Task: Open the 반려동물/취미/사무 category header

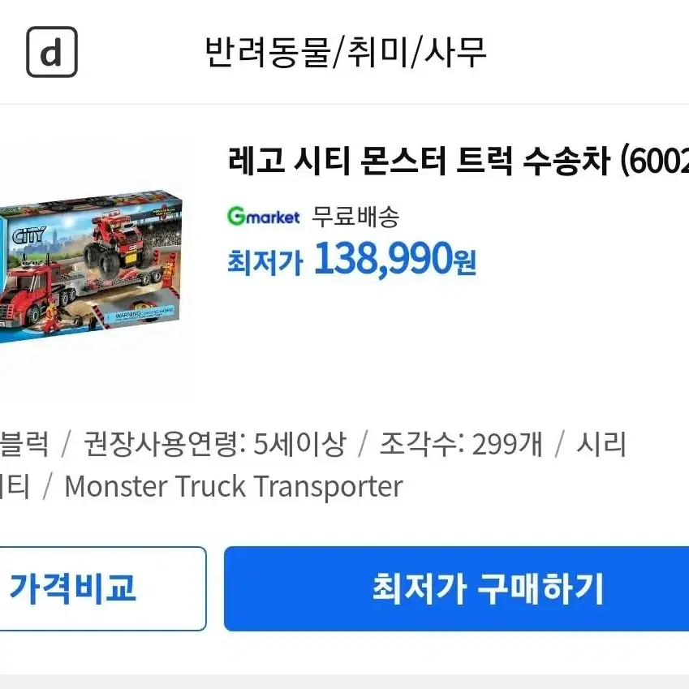Action: [x=346, y=52]
